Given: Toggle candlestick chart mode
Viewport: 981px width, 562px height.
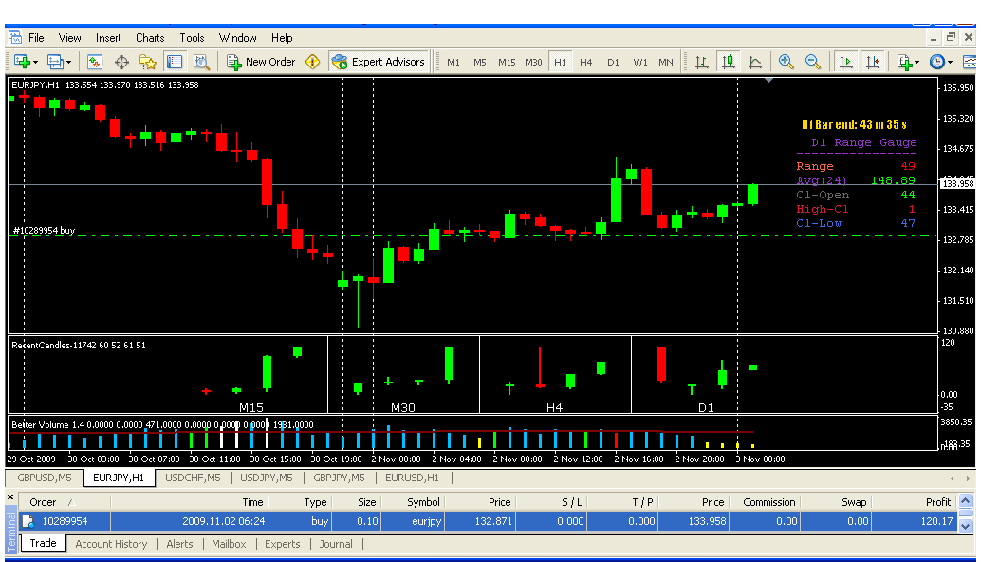Looking at the screenshot, I should [729, 62].
